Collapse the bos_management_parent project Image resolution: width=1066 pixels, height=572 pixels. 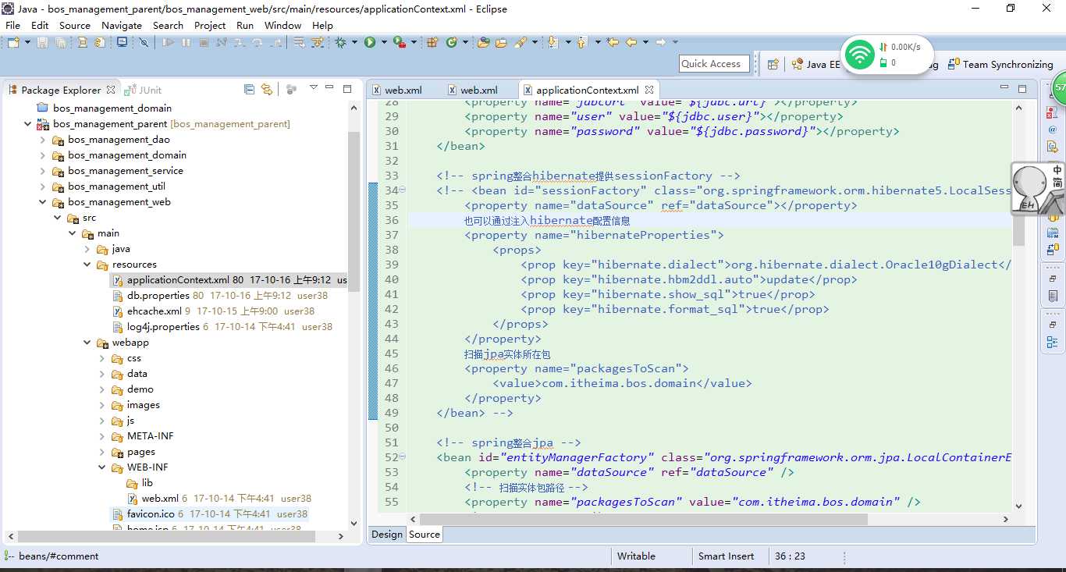(28, 123)
